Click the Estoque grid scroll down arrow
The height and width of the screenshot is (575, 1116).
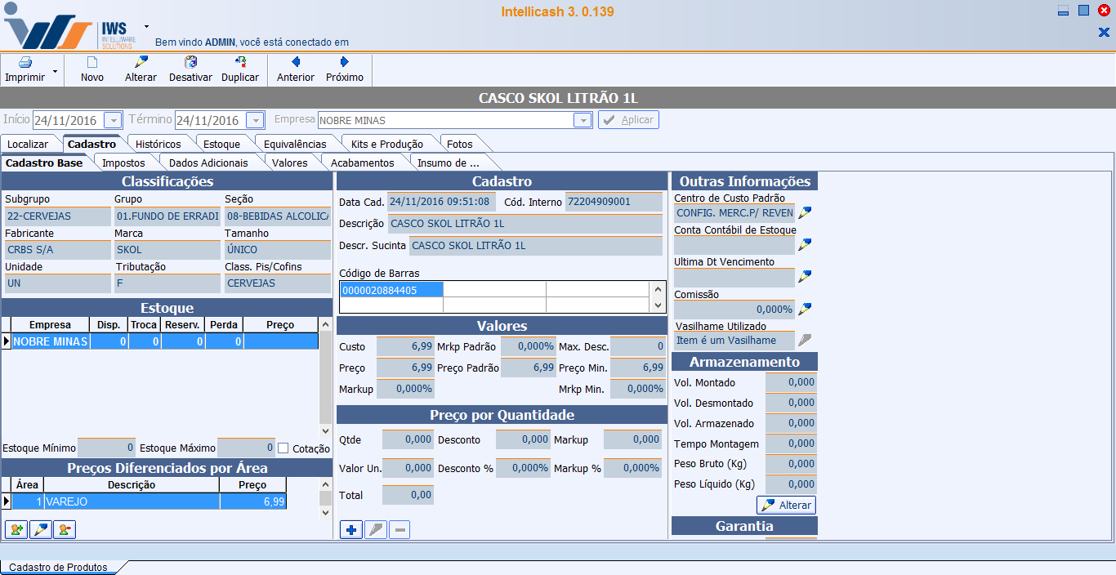click(x=326, y=430)
